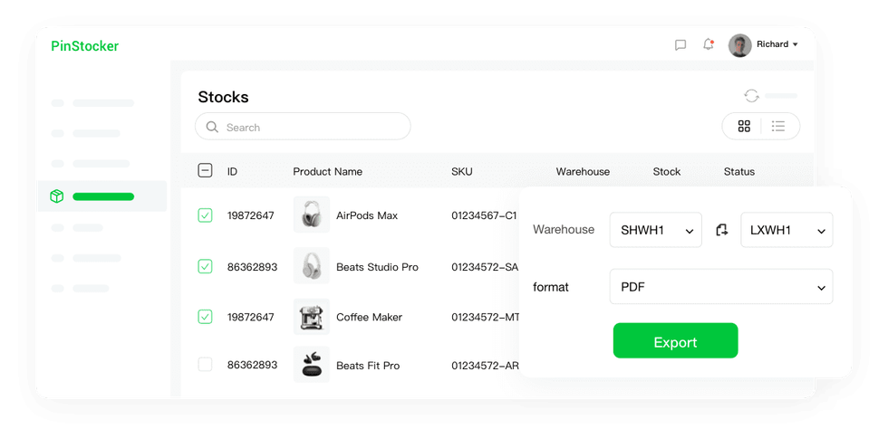Sort by the Stock column header
Image resolution: width=888 pixels, height=439 pixels.
pyautogui.click(x=667, y=171)
